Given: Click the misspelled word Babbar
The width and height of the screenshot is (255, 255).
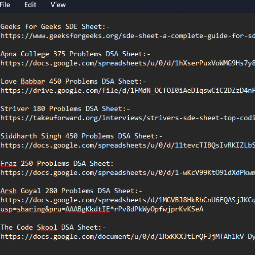Looking at the screenshot, I should point(33,82).
